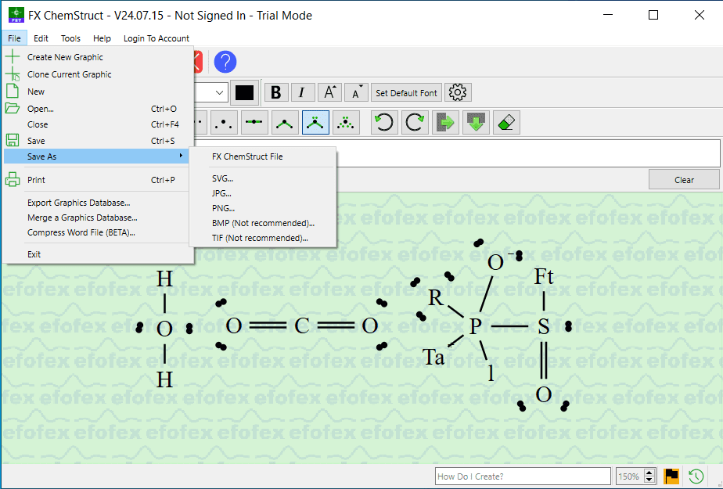Select the eraser tool
The image size is (723, 489).
coord(506,123)
